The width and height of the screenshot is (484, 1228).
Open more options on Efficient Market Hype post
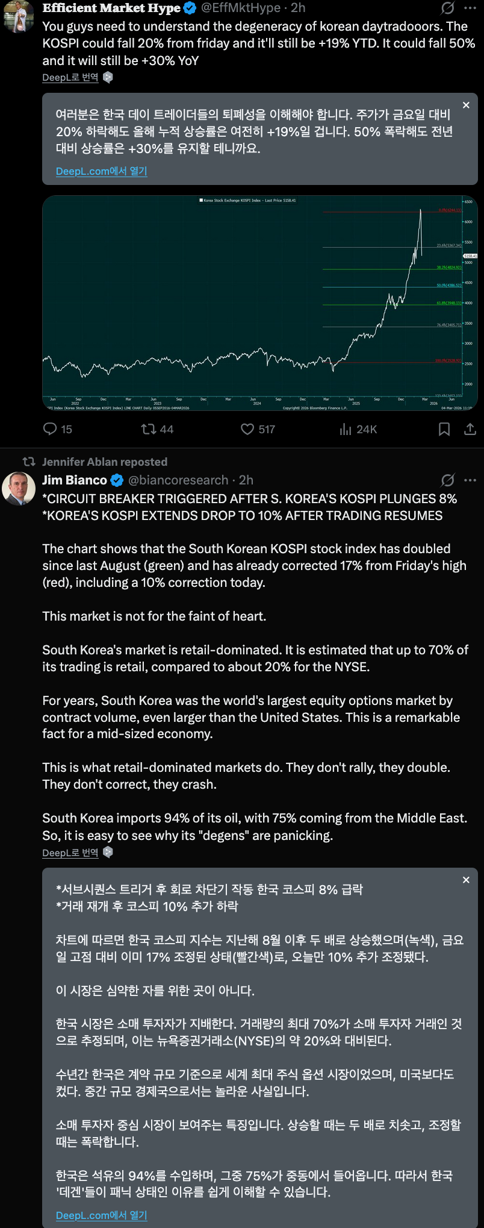(x=470, y=8)
